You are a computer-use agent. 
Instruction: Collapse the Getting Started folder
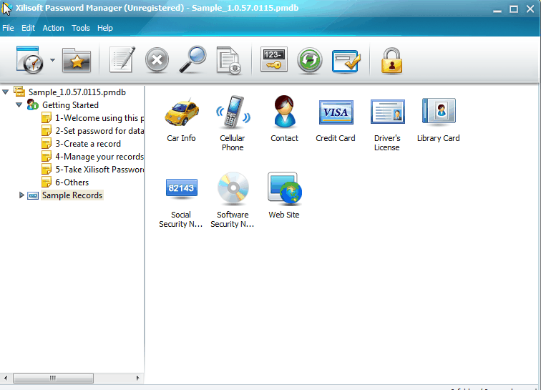click(x=19, y=104)
